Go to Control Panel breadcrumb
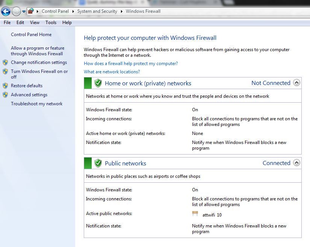 [x=55, y=11]
